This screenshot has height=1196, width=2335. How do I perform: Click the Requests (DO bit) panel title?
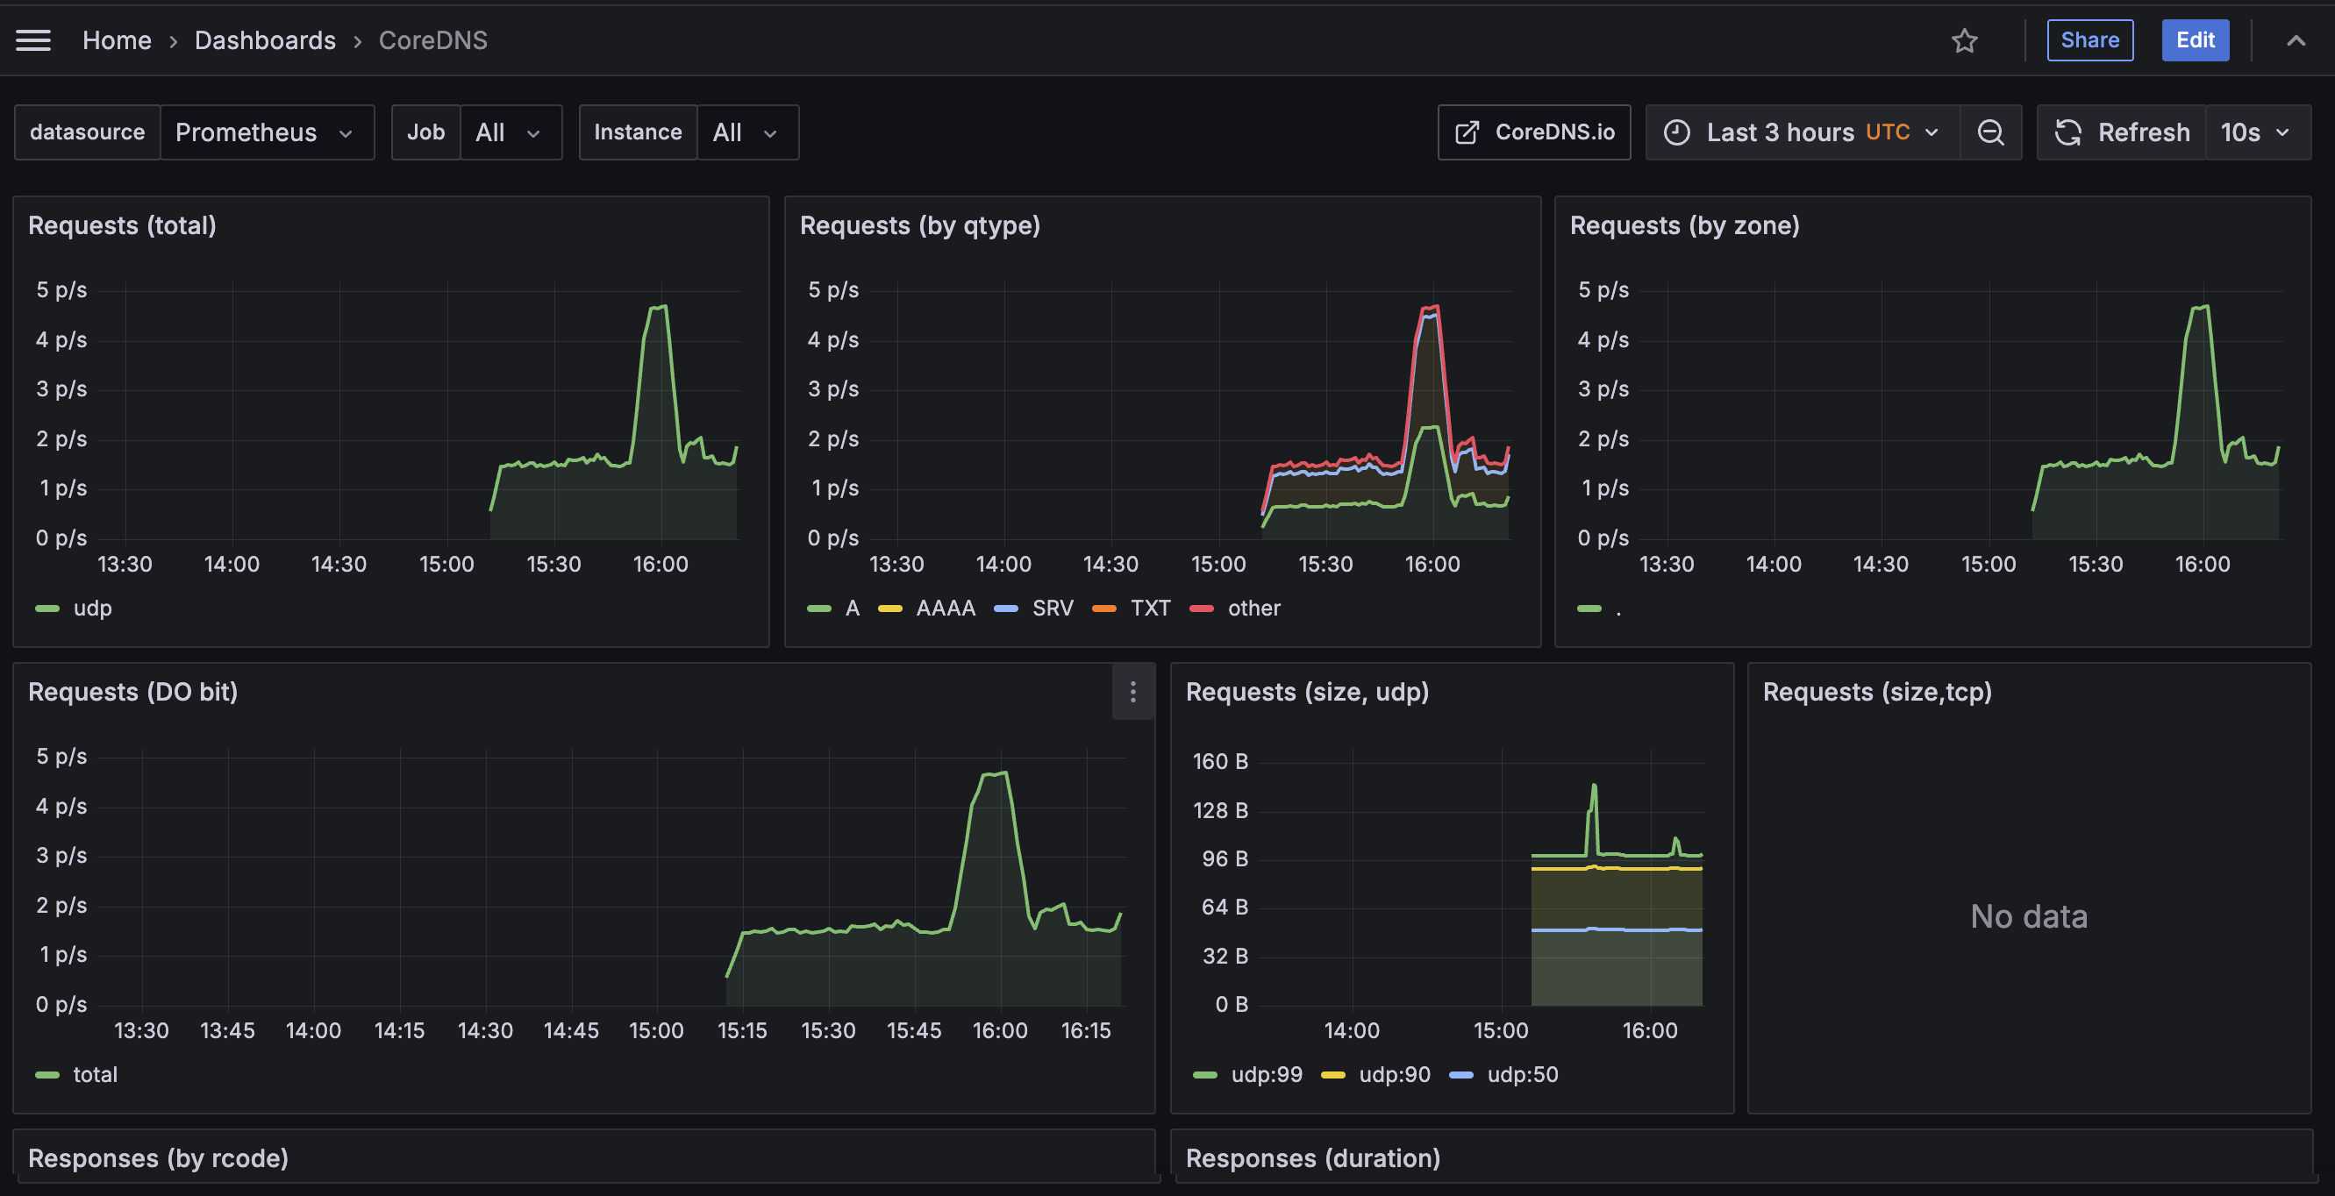click(x=133, y=692)
